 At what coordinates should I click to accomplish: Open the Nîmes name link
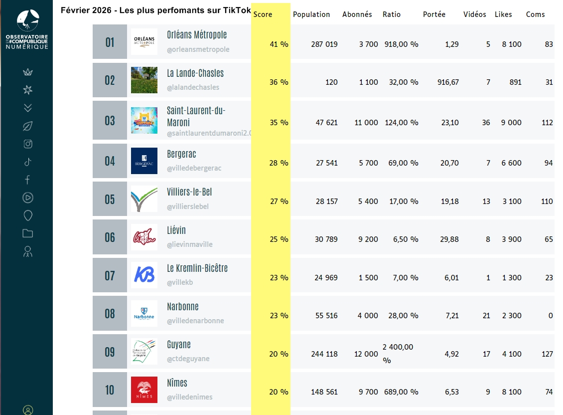click(x=177, y=383)
